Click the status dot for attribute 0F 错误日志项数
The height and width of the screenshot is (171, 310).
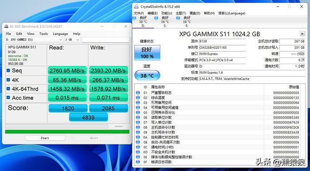(x=138, y=162)
